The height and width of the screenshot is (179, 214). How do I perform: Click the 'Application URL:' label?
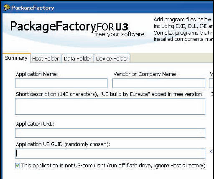35,124
